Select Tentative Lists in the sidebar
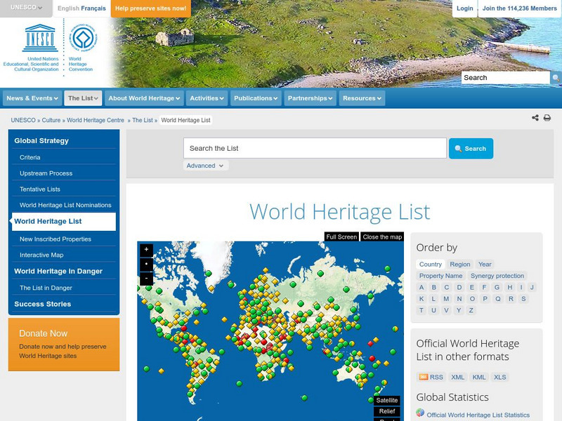The width and height of the screenshot is (562, 421). coord(40,189)
